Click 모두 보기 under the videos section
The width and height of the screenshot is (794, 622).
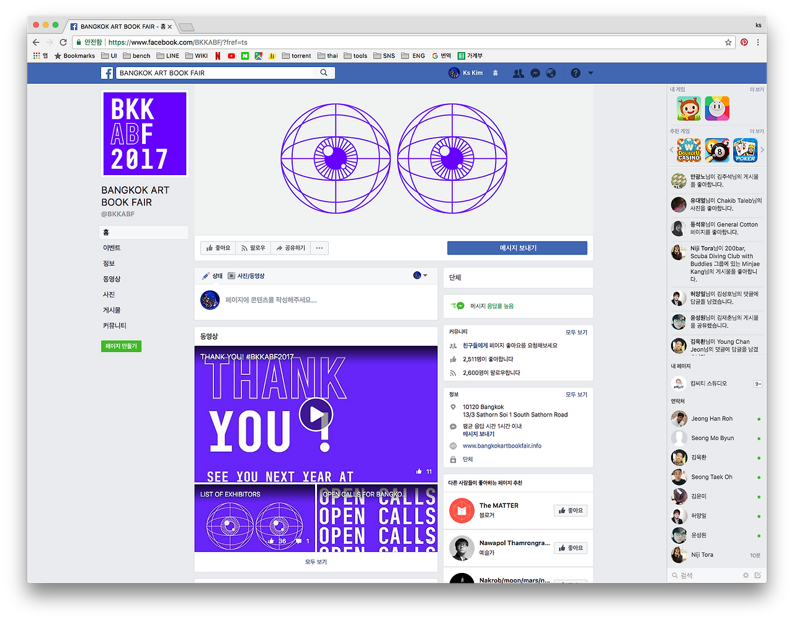(x=316, y=562)
